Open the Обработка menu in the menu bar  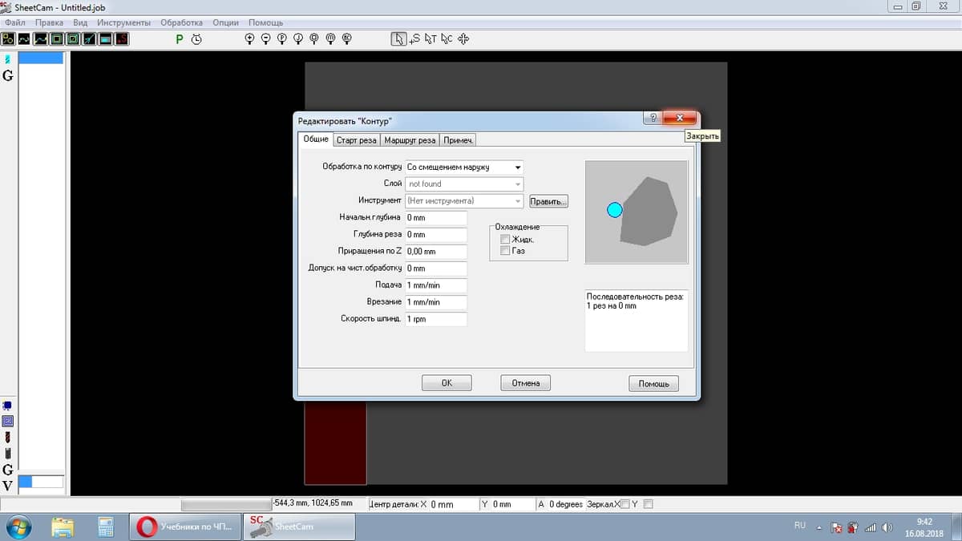point(181,22)
